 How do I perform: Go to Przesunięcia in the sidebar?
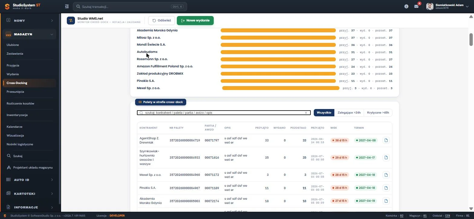pos(15,92)
